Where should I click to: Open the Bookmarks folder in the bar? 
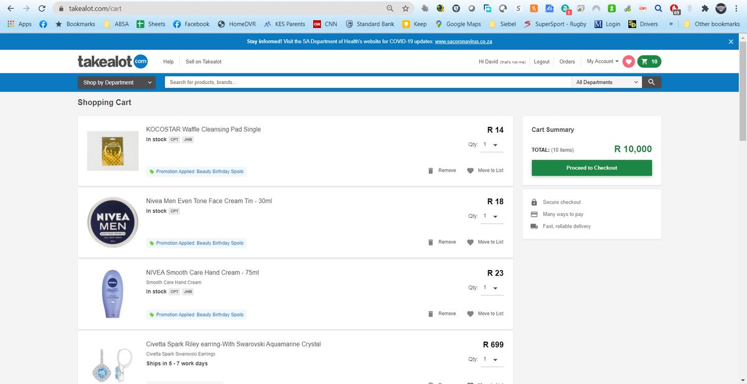(x=75, y=24)
